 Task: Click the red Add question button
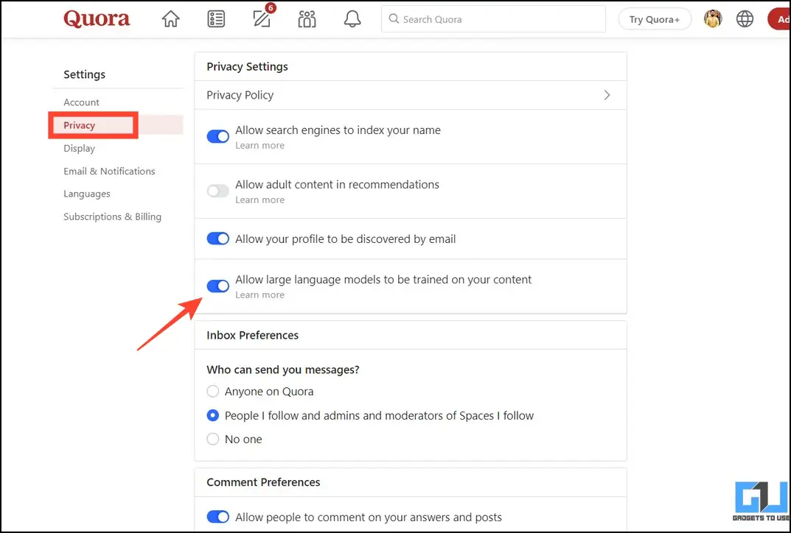coord(779,19)
